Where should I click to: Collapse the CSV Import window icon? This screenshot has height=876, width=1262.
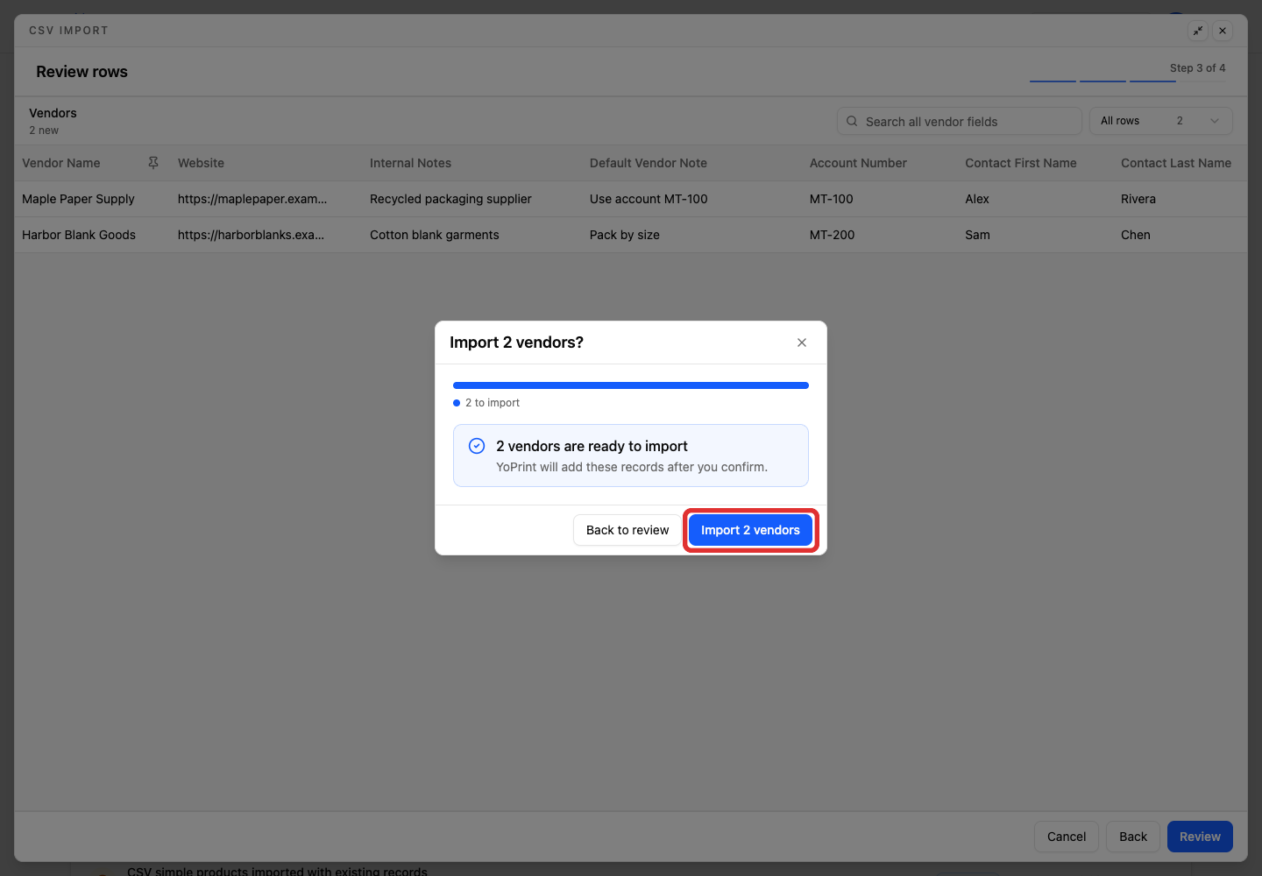(x=1198, y=31)
